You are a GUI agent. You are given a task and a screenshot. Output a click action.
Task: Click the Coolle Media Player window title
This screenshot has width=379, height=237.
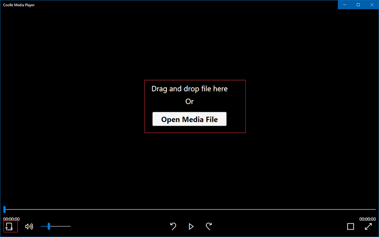click(20, 4)
